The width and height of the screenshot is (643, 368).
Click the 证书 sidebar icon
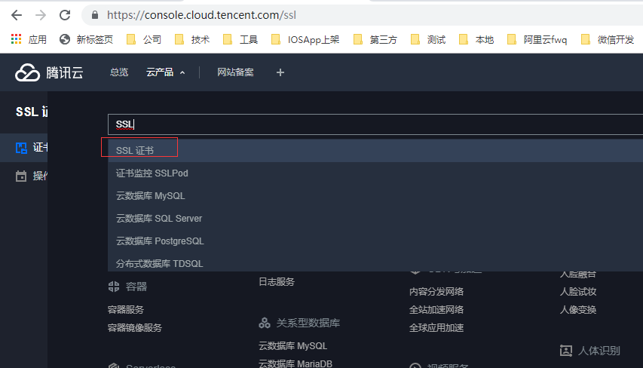tap(21, 148)
